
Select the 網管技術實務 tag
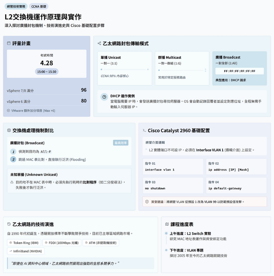coord(16,6)
